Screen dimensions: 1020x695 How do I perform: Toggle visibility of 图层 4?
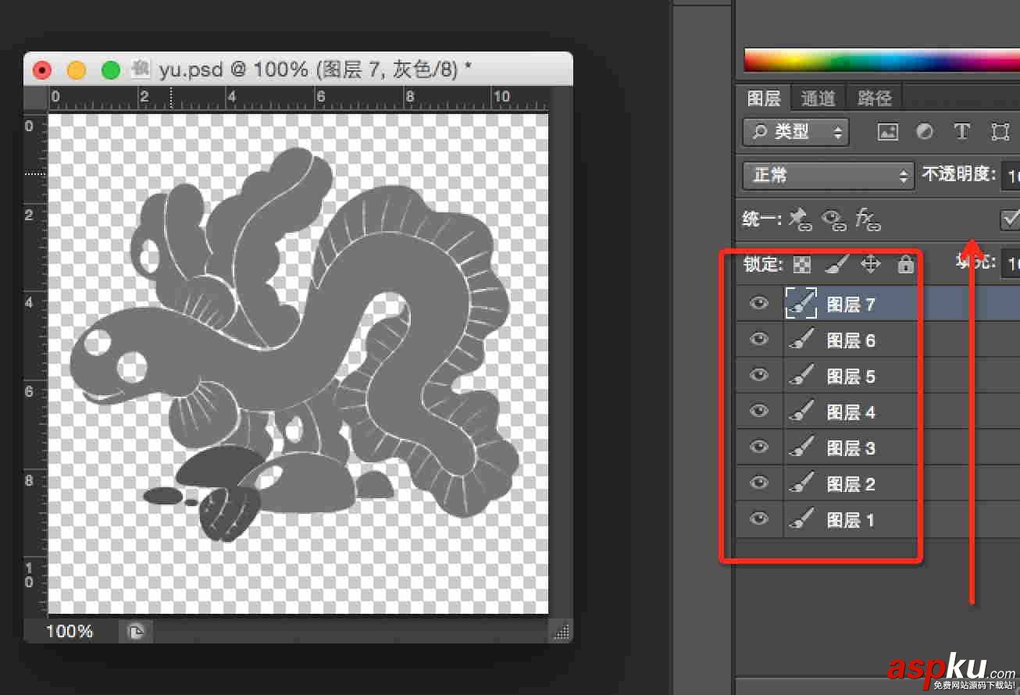[759, 411]
